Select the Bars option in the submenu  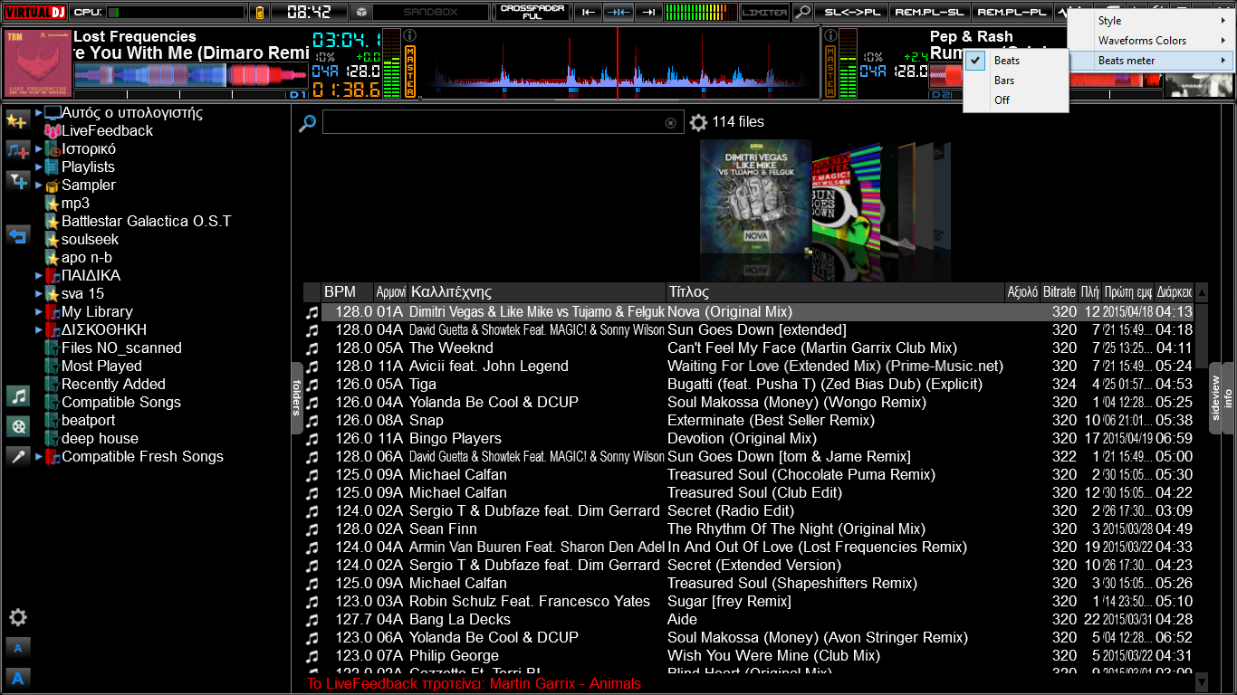tap(1016, 81)
